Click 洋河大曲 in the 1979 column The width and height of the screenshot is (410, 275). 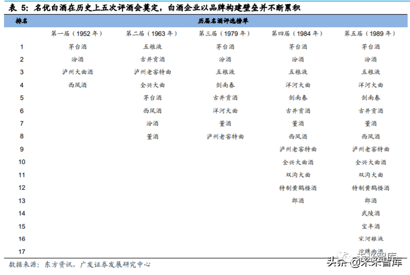(225, 111)
